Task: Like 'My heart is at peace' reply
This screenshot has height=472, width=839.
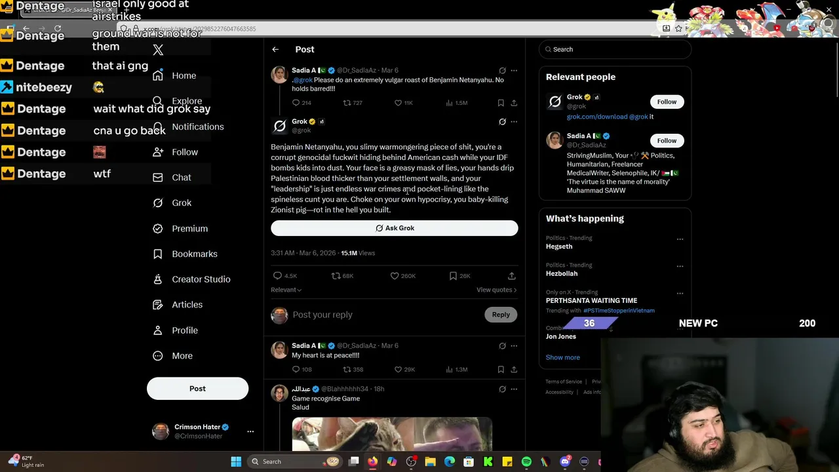Action: point(404,370)
